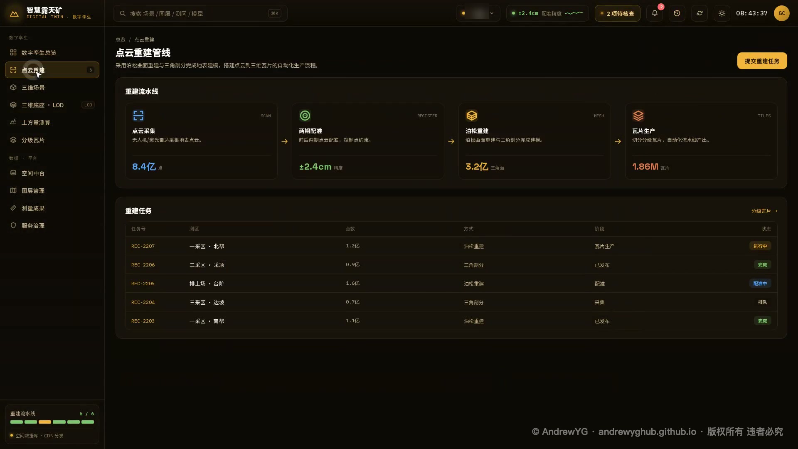The image size is (798, 449).
Task: Click 完成 badge in REC-2203 row
Action: [x=763, y=321]
